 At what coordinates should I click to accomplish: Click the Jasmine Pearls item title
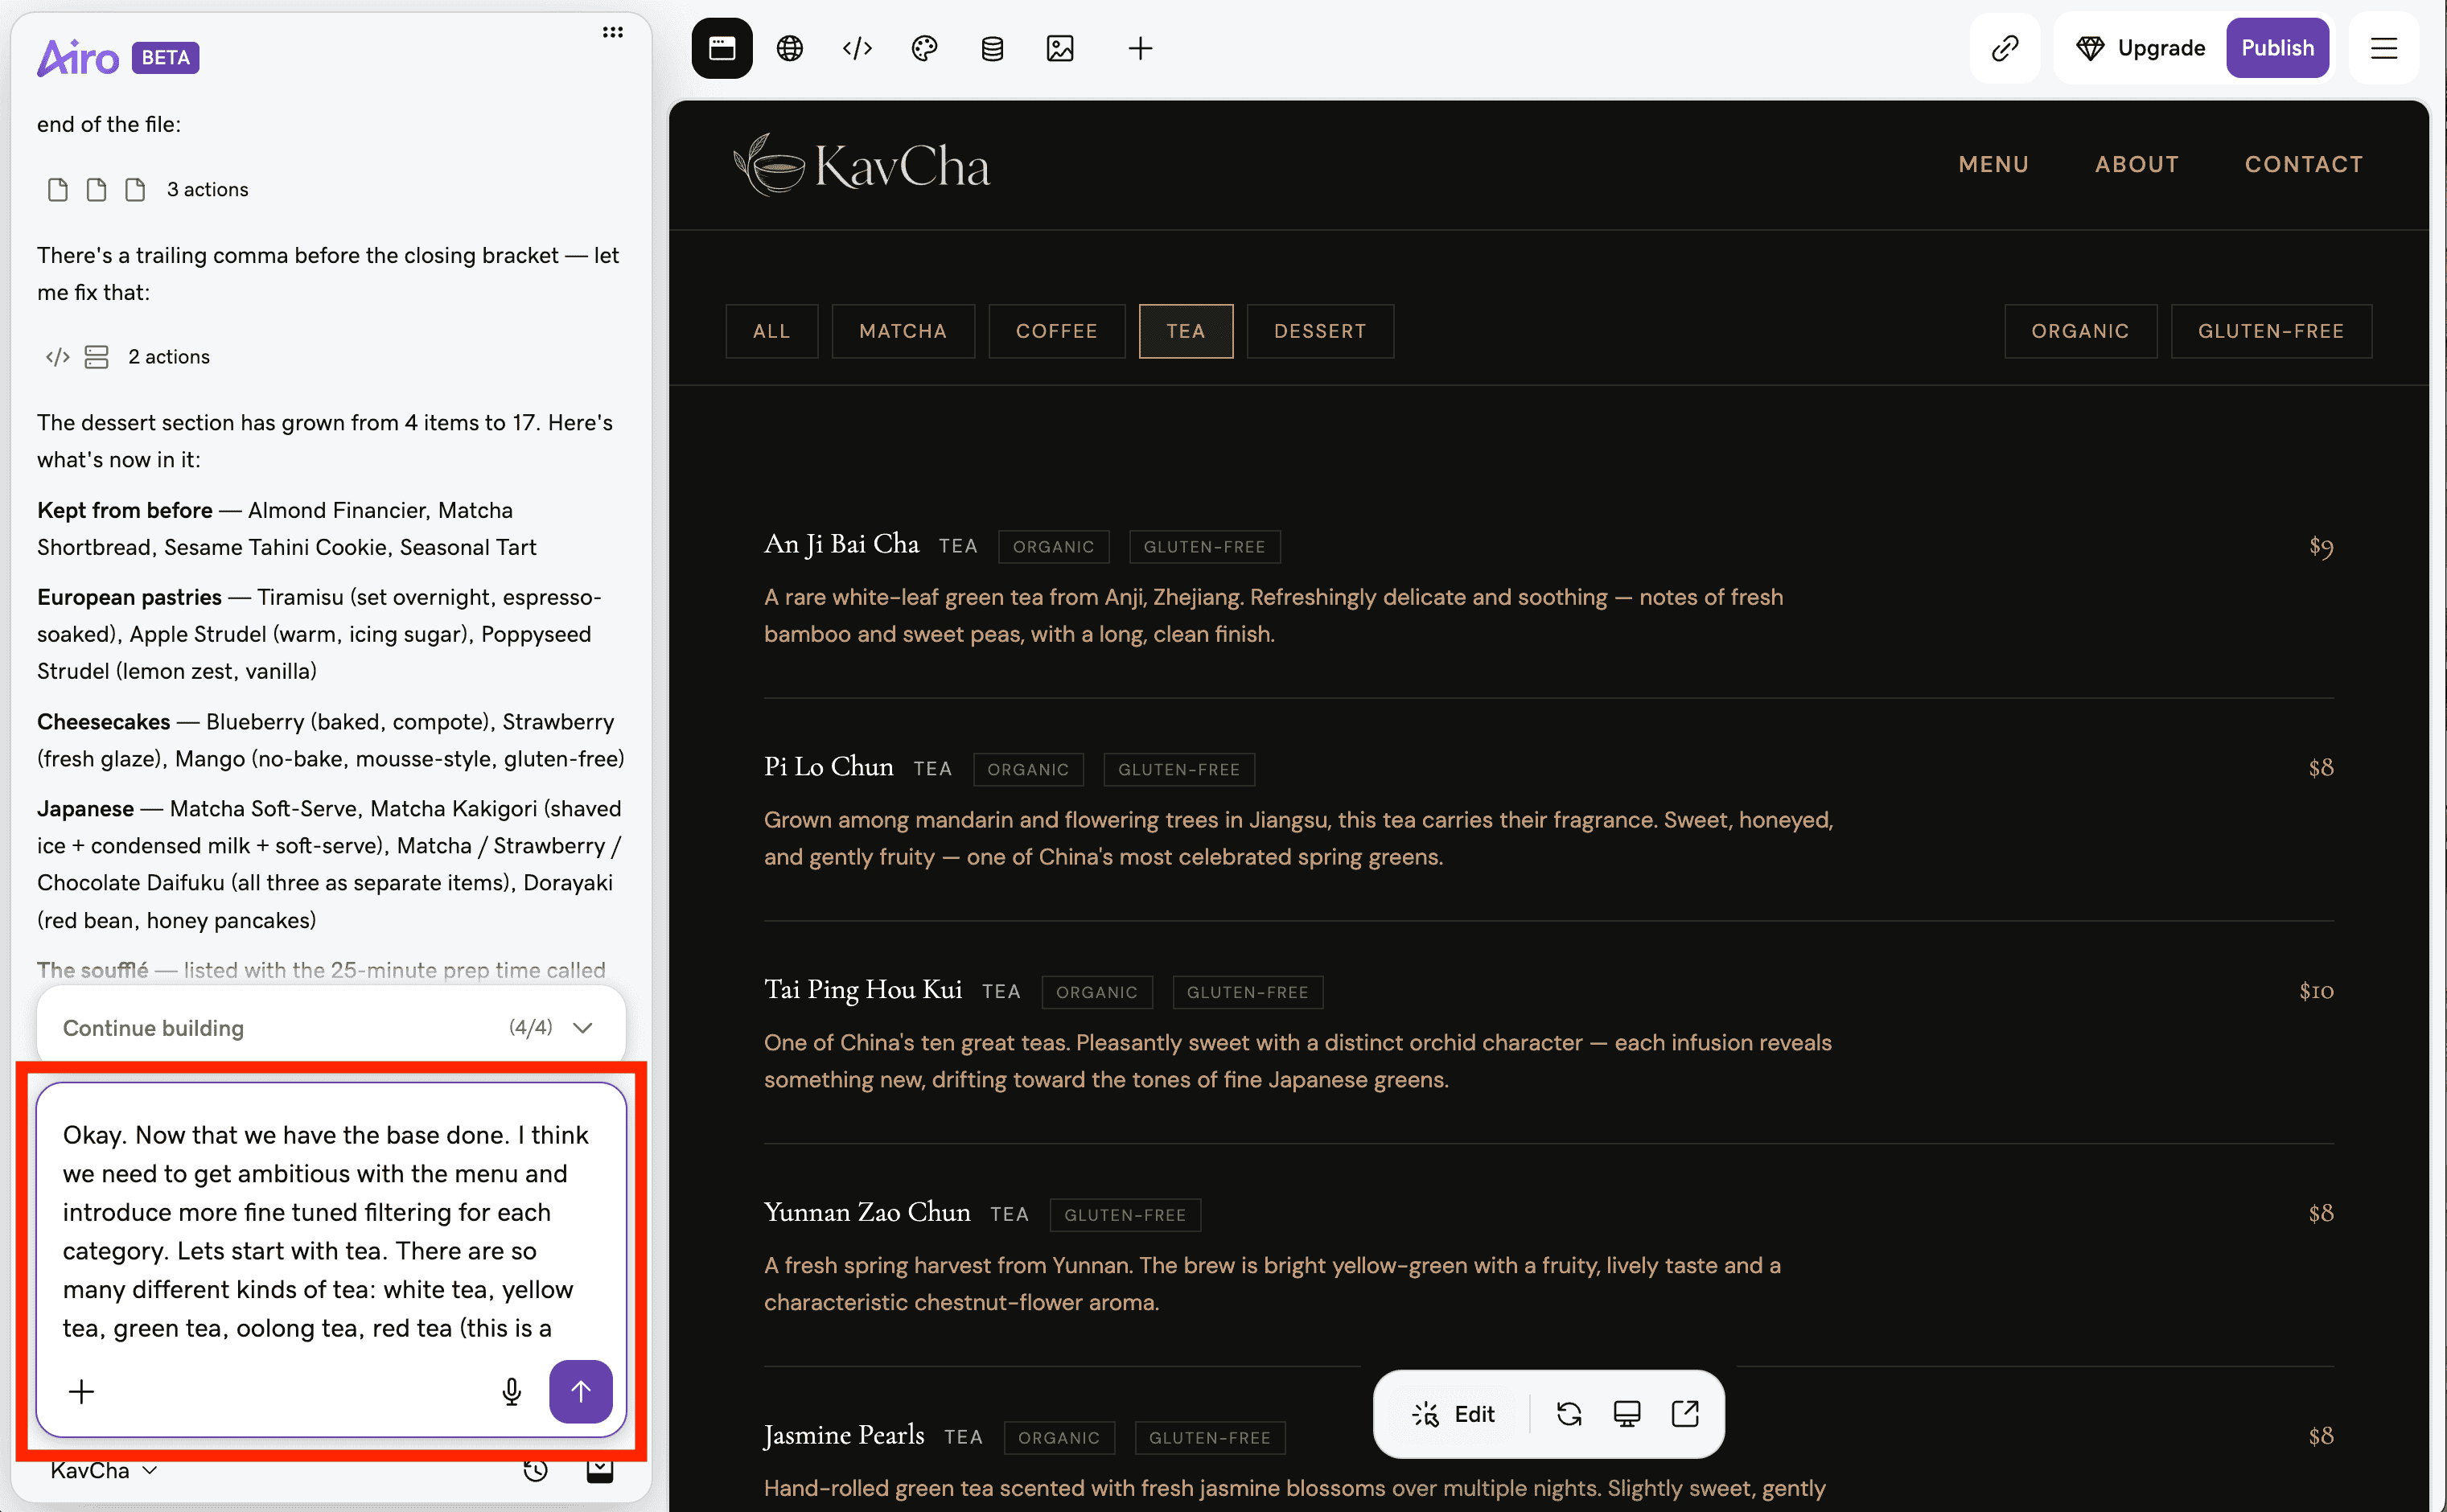pos(844,1435)
